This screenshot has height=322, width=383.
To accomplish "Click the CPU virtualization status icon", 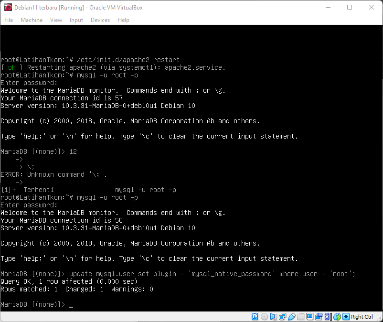I will point(328,317).
